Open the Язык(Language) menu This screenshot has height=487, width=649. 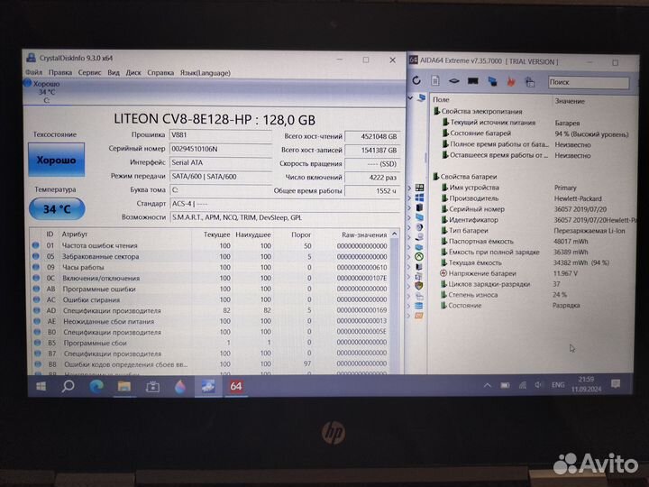(205, 73)
